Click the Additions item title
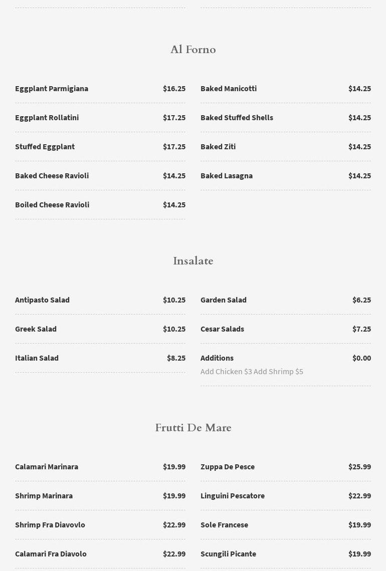 pyautogui.click(x=217, y=358)
